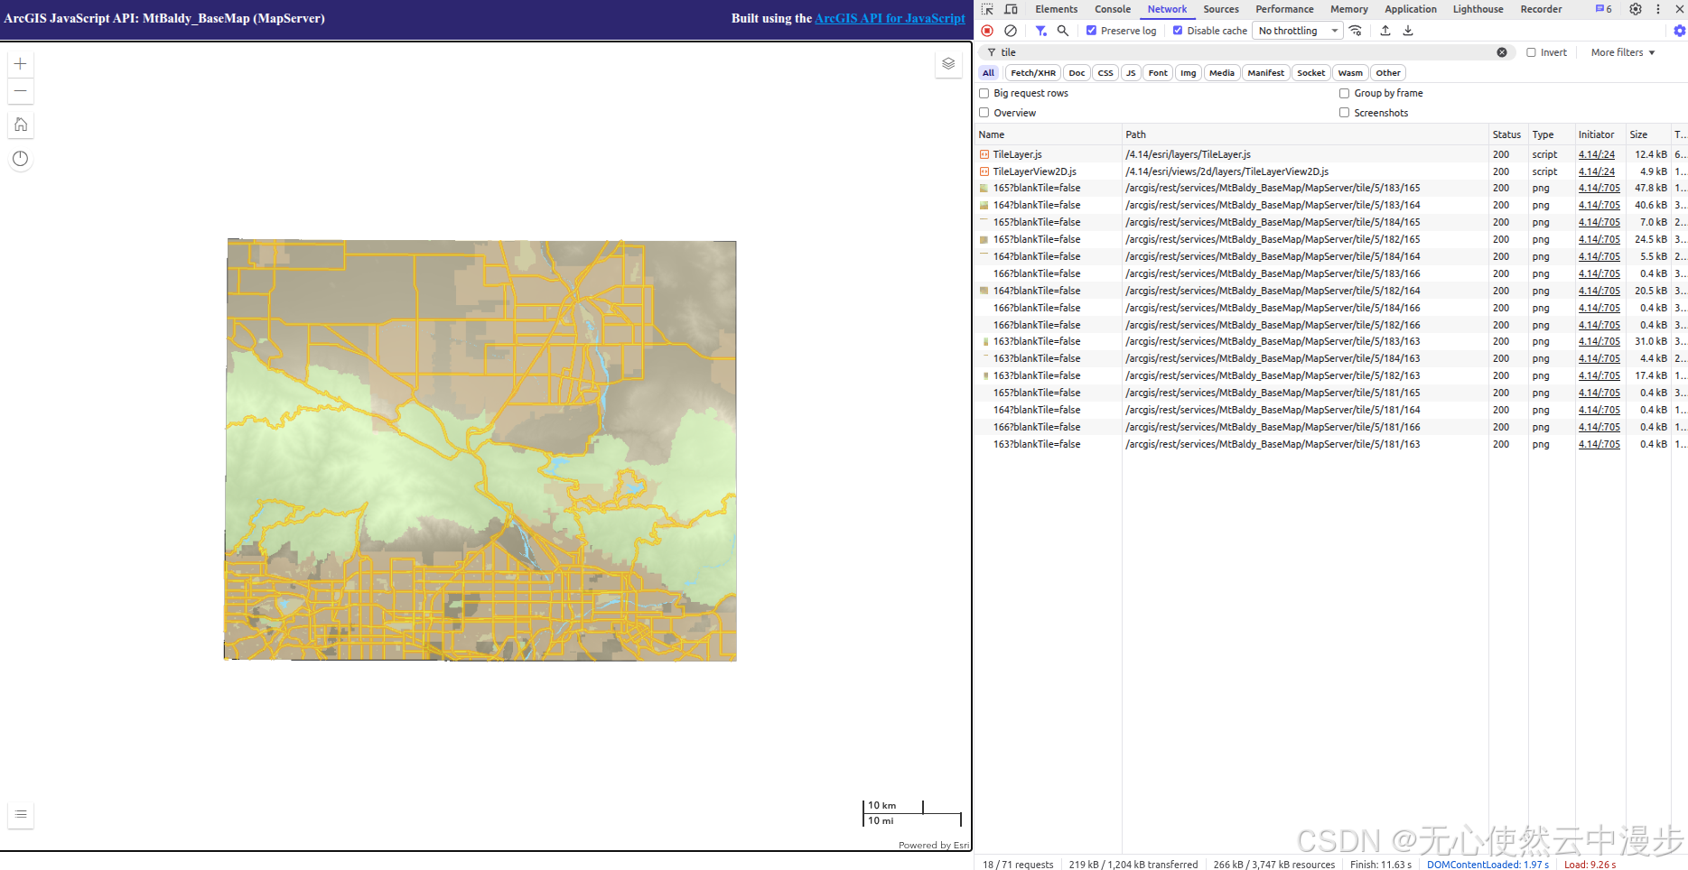
Task: Open the No throttling dropdown
Action: (x=1298, y=31)
